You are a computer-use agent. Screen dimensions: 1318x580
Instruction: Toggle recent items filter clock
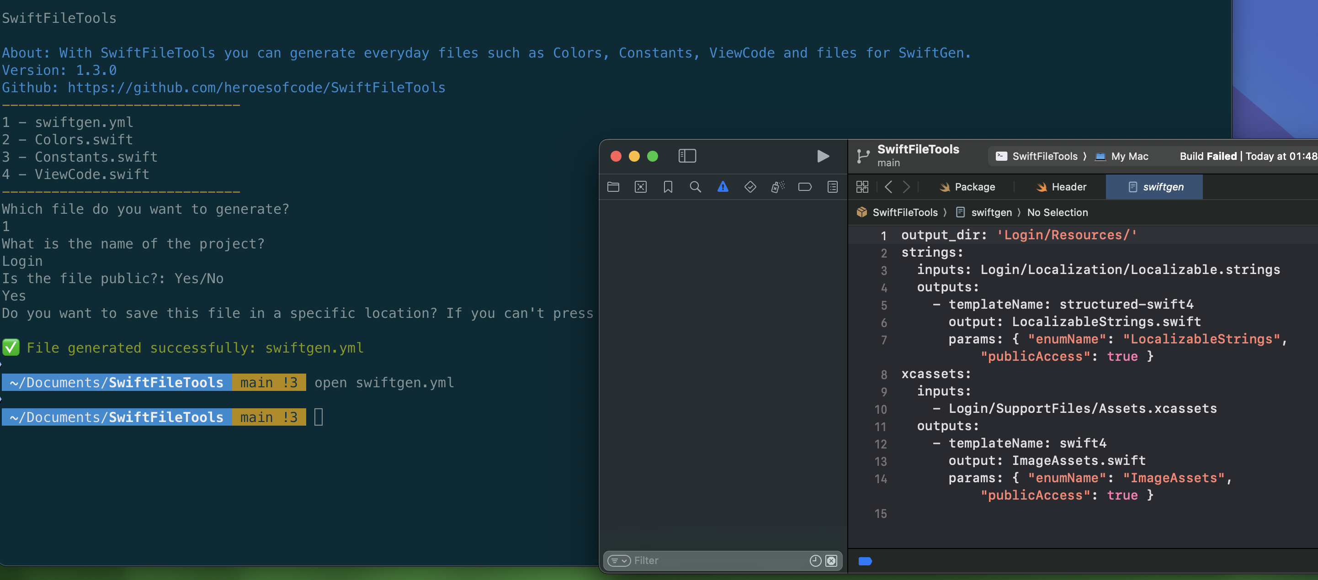pos(815,560)
